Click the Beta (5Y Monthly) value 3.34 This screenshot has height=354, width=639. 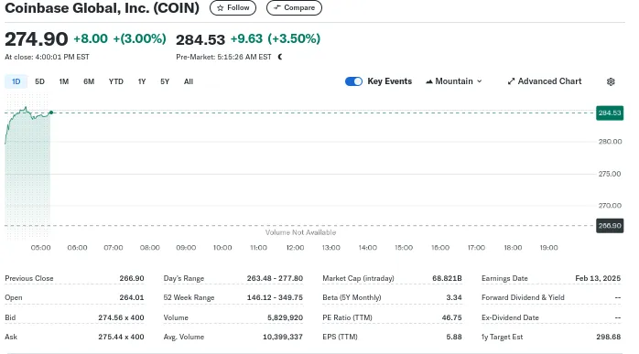tap(454, 297)
